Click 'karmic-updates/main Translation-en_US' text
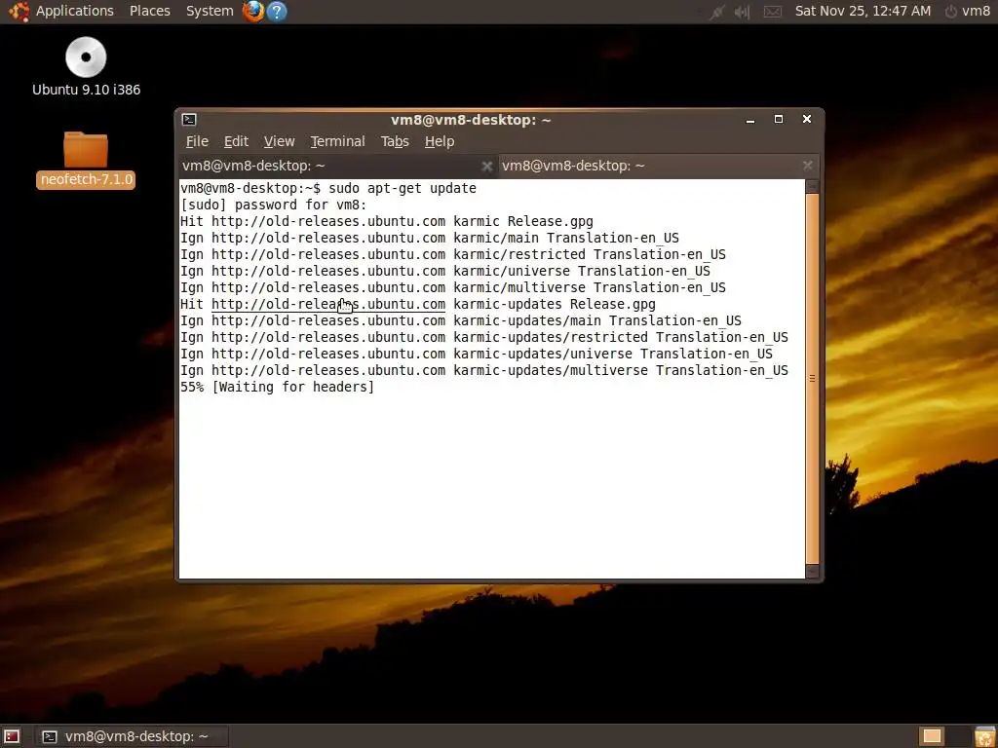 coord(597,320)
